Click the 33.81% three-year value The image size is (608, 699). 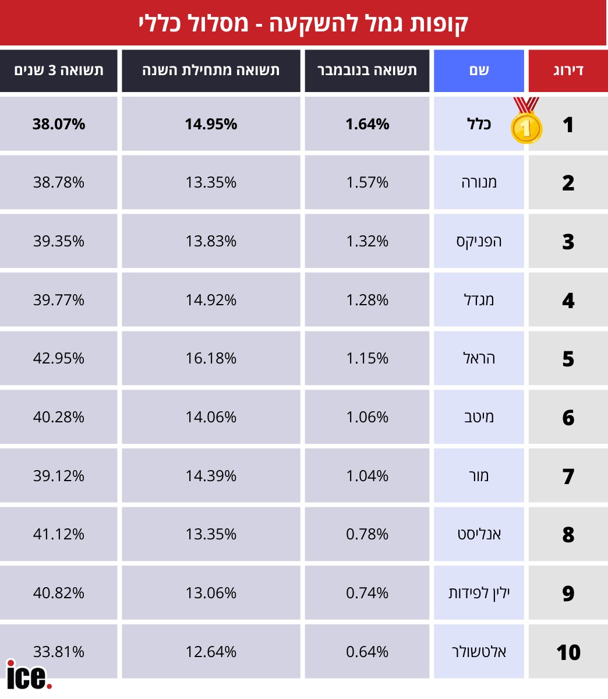click(59, 651)
